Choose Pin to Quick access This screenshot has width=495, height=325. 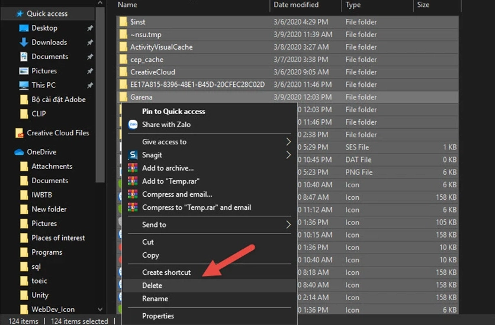[173, 111]
